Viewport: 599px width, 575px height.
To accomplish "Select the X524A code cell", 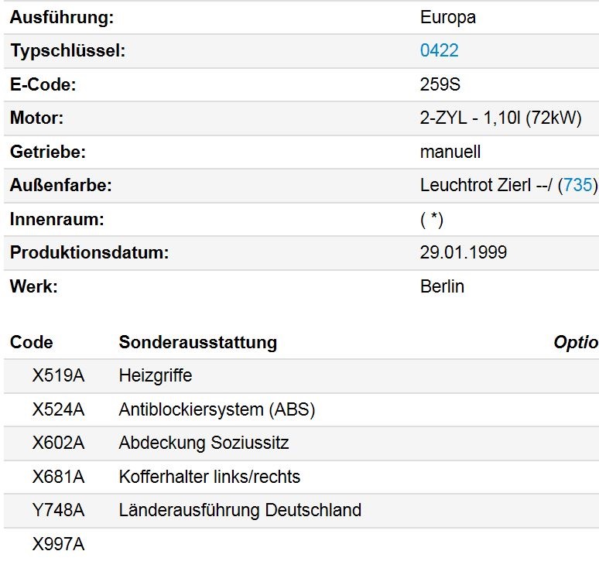I will tap(58, 409).
